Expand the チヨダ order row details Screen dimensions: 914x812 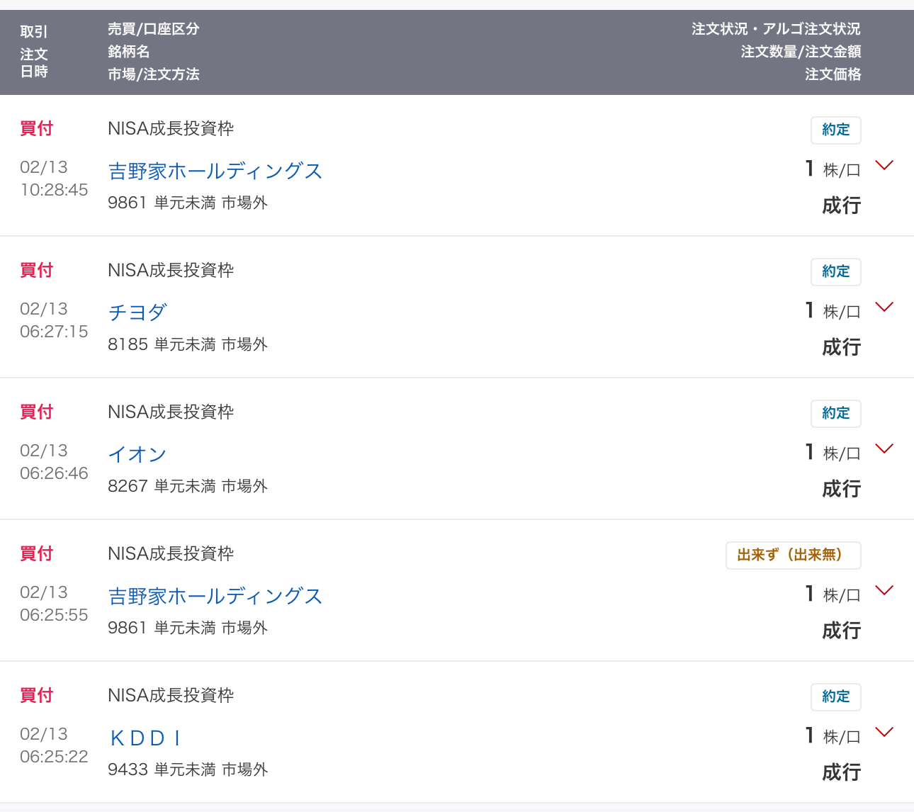click(x=884, y=307)
